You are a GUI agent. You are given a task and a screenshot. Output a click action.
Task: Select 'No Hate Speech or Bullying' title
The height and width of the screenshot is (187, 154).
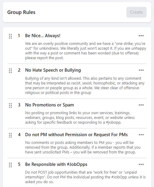pyautogui.click(x=53, y=70)
